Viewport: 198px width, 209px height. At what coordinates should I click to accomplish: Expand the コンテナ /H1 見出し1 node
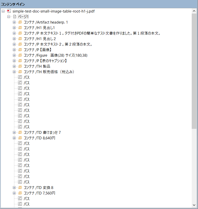(14, 28)
